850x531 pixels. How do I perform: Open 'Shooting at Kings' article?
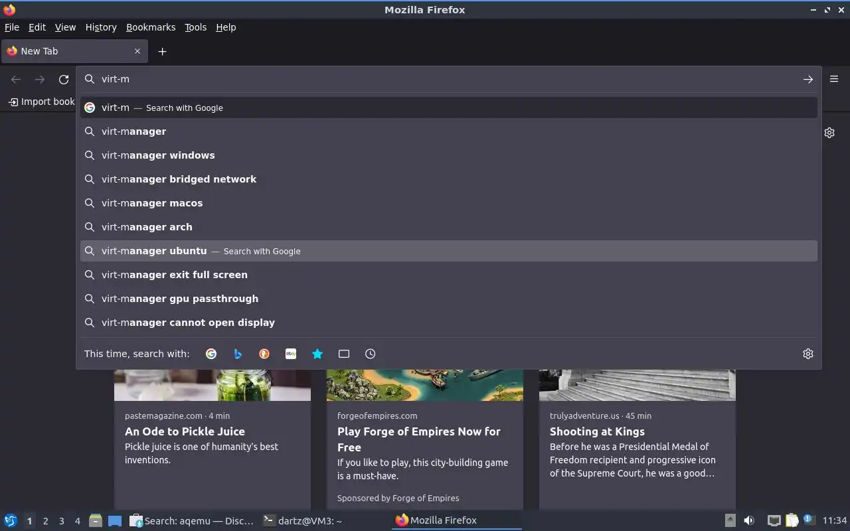click(x=597, y=431)
